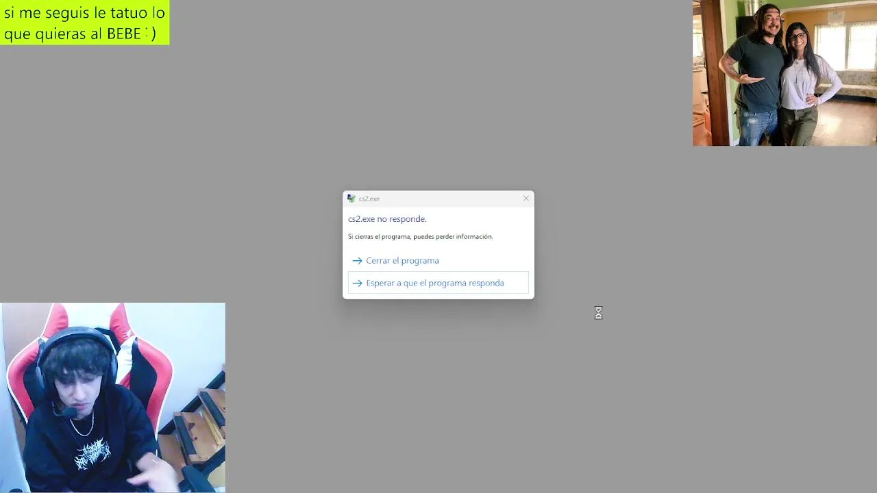The image size is (877, 493).
Task: Click the arrow beside 'Esperar a que el programa responda'
Action: coord(357,283)
